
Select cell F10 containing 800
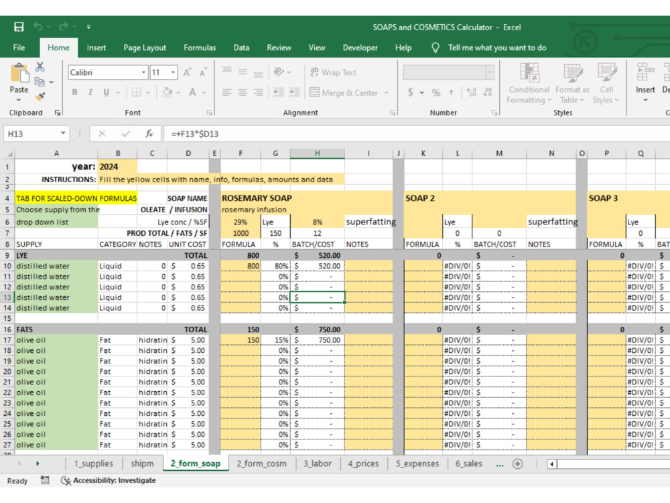(x=241, y=266)
